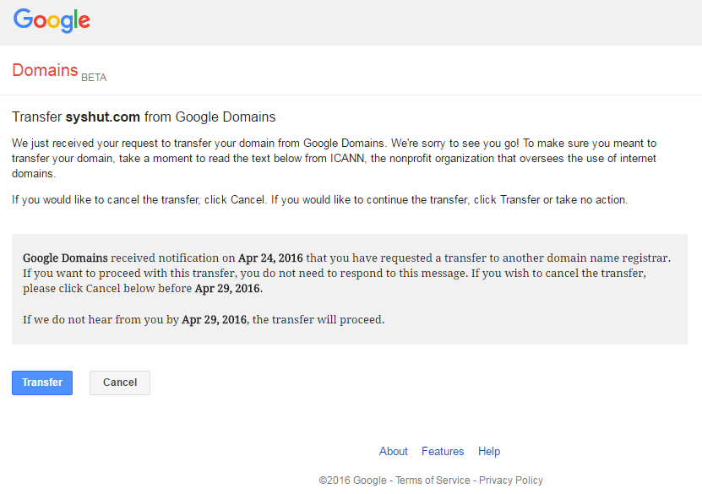Click the Google logo
Viewport: 702px width, 494px height.
pos(52,20)
